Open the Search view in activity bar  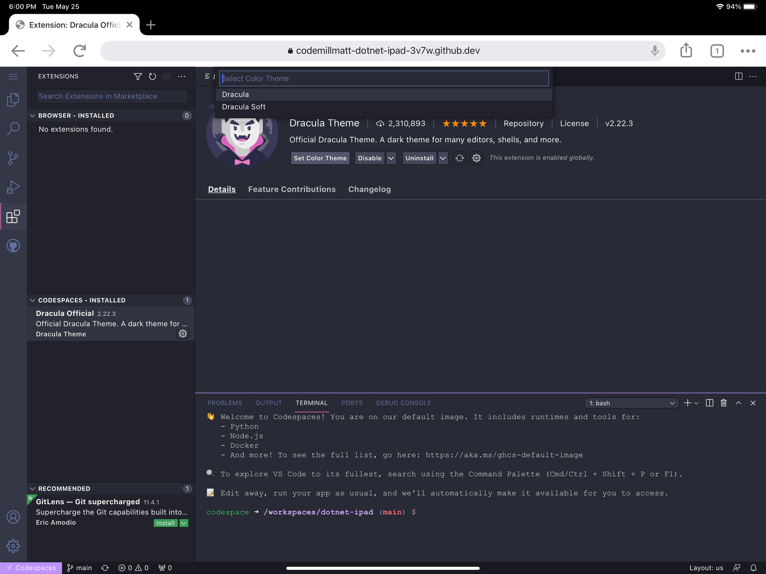(x=13, y=129)
